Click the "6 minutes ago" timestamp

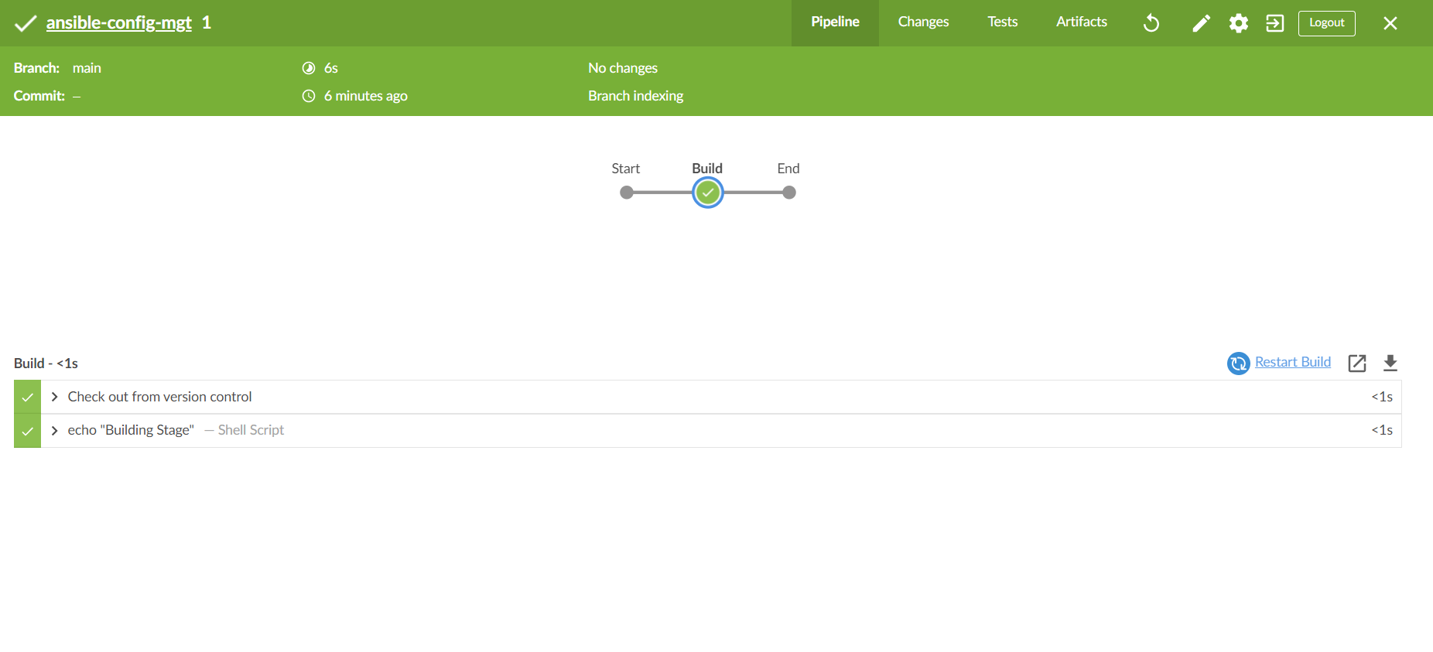pos(366,96)
